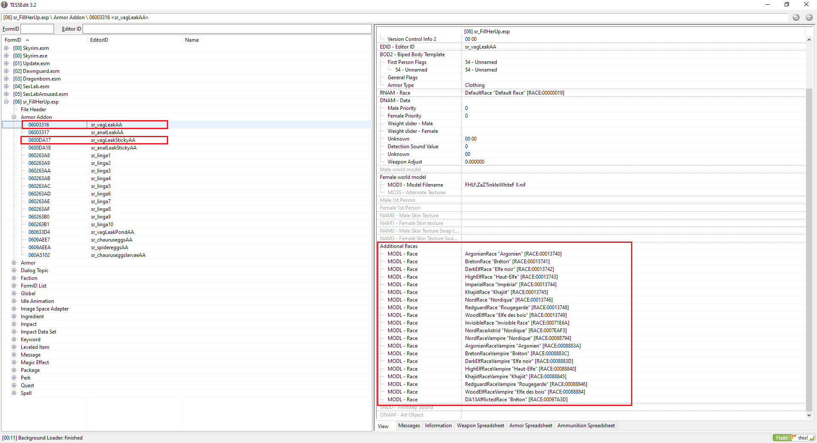Click the DNAM - Data row
This screenshot has height=443, width=817.
click(591, 101)
